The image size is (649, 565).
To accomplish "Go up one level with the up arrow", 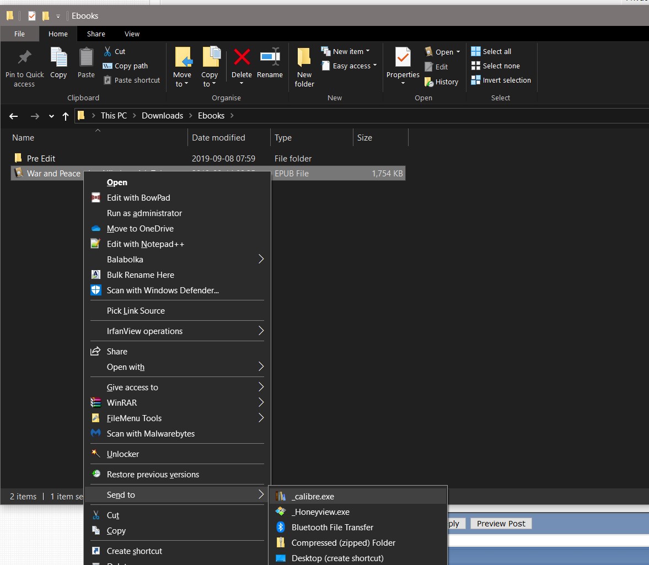I will [66, 116].
